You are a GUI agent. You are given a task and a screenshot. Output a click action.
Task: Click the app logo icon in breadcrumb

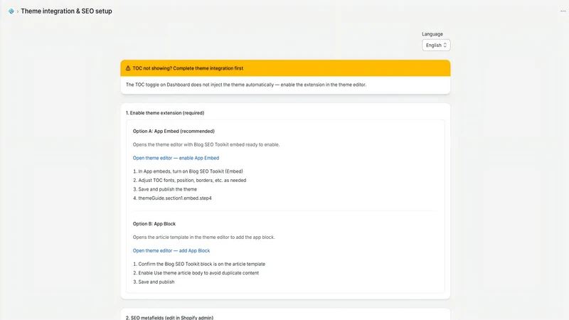tap(11, 11)
